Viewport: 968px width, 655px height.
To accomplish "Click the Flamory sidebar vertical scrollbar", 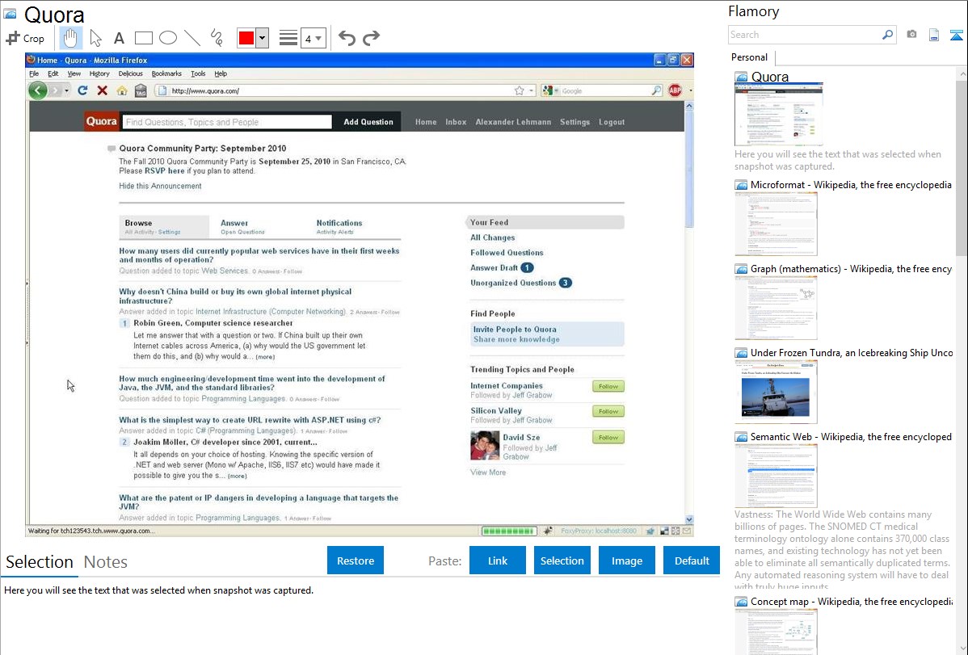I will [962, 166].
